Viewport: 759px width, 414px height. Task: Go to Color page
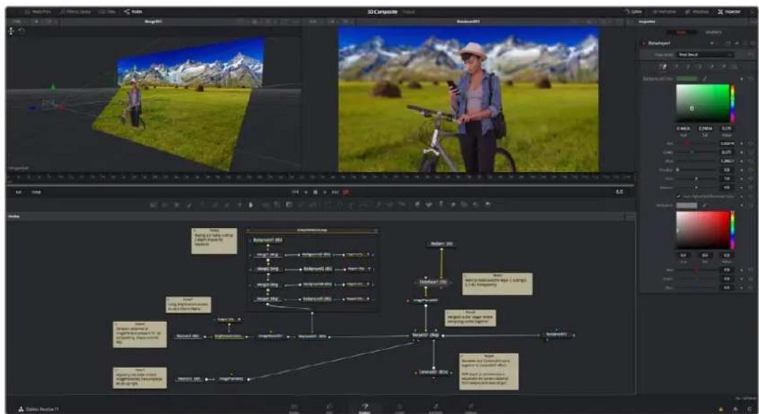coord(400,408)
